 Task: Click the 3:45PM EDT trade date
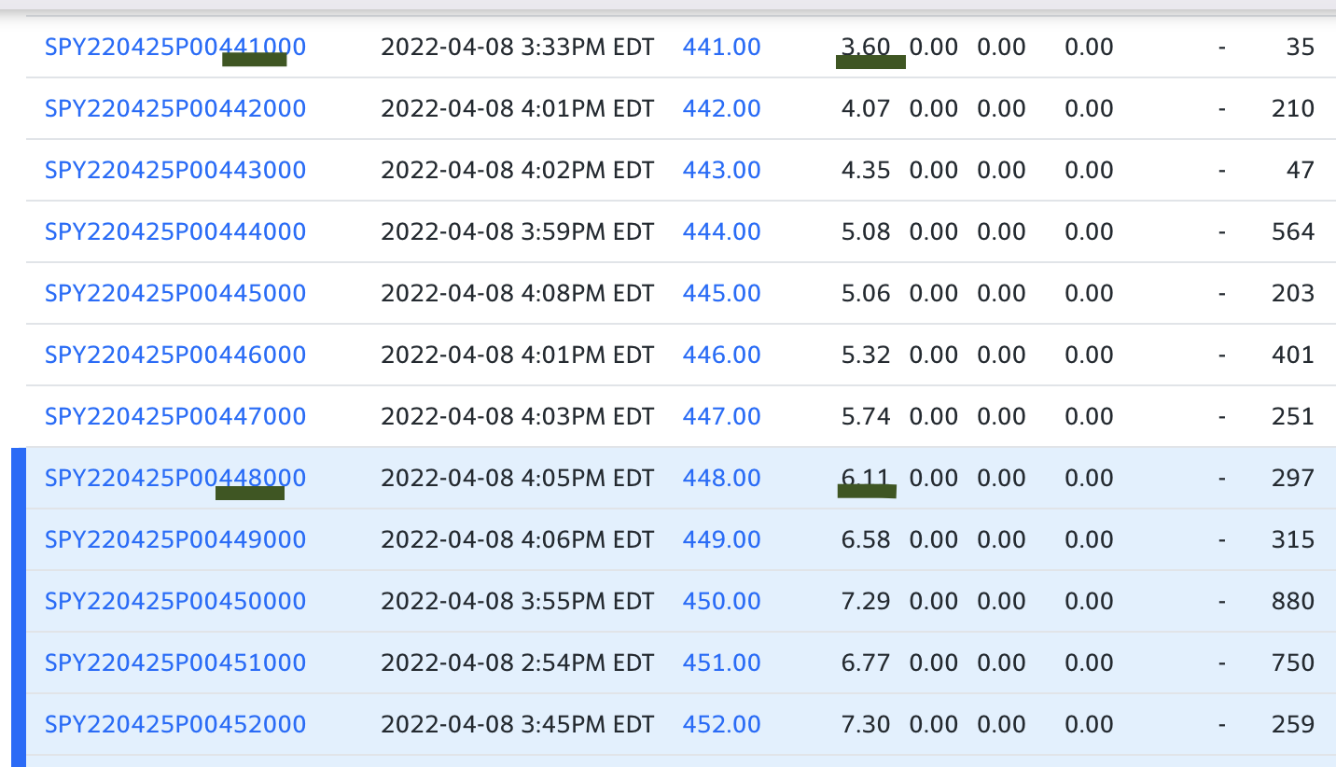click(x=518, y=724)
